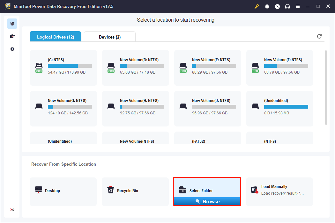Click the MiniTool logo in the title bar
Screen dimensions: 335x223
pyautogui.click(x=7, y=6)
